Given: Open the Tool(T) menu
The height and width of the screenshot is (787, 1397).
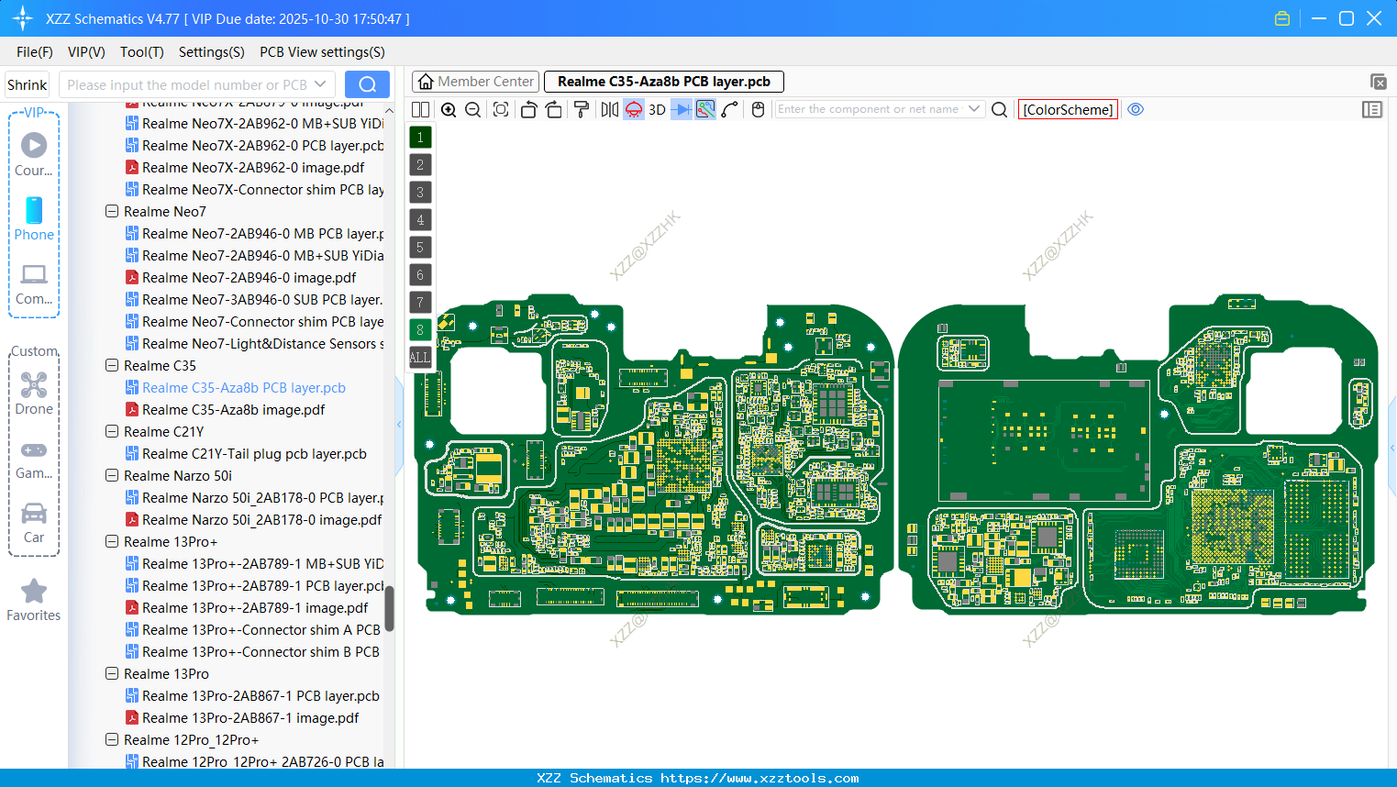Looking at the screenshot, I should [x=142, y=52].
